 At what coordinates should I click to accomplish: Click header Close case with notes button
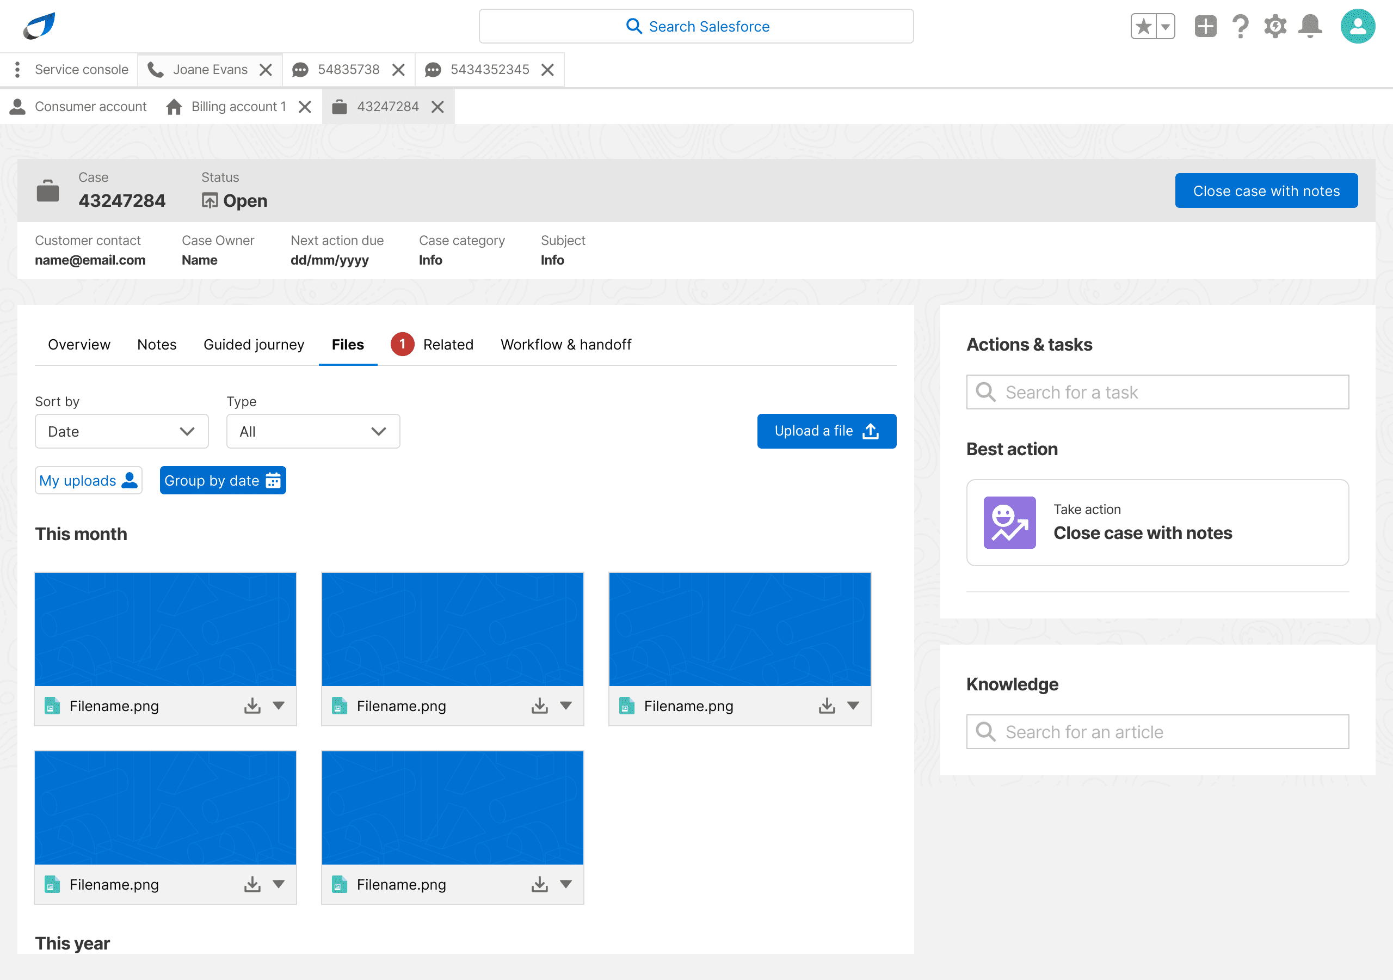point(1266,191)
